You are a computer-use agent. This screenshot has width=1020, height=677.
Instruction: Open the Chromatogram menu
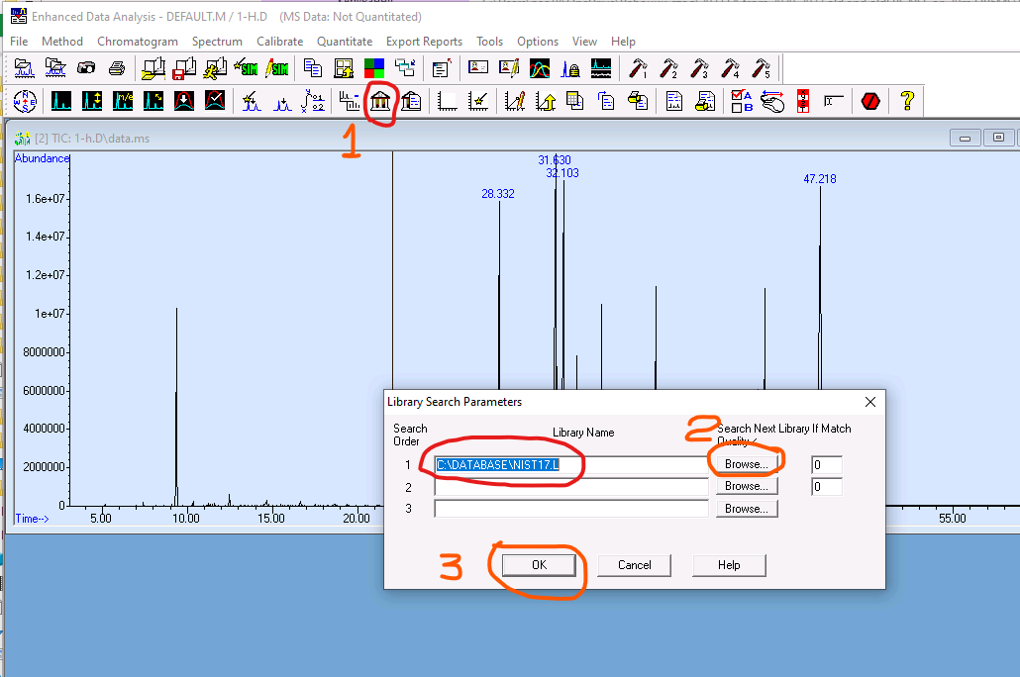click(x=138, y=42)
